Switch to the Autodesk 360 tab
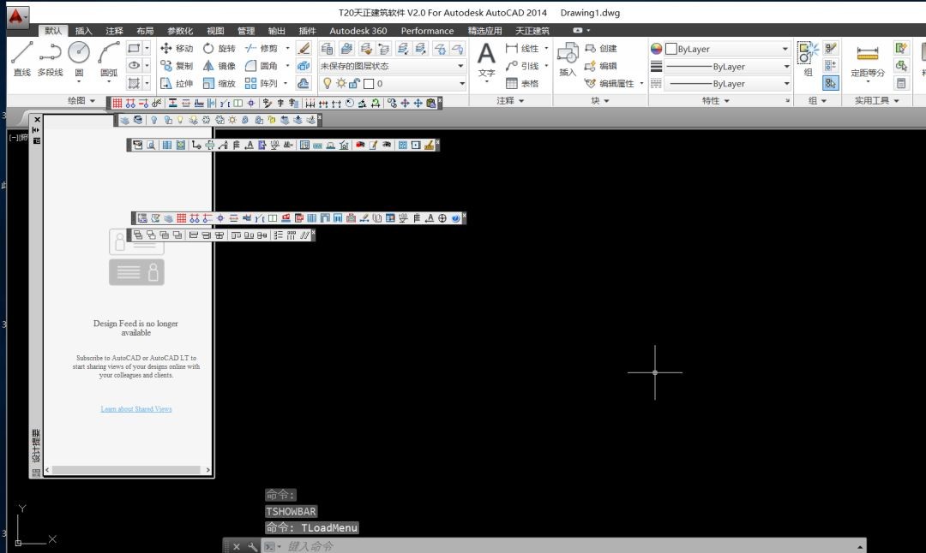 coord(358,31)
